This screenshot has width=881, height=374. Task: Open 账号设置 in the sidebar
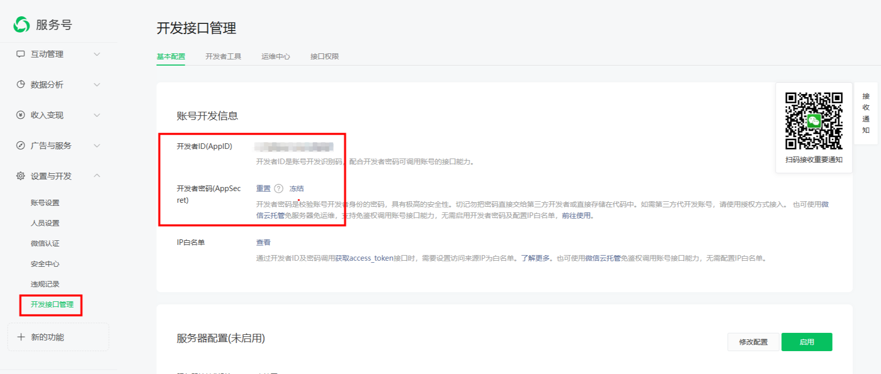pyautogui.click(x=45, y=203)
